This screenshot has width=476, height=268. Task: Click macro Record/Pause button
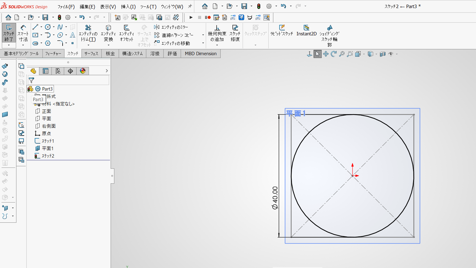click(208, 17)
